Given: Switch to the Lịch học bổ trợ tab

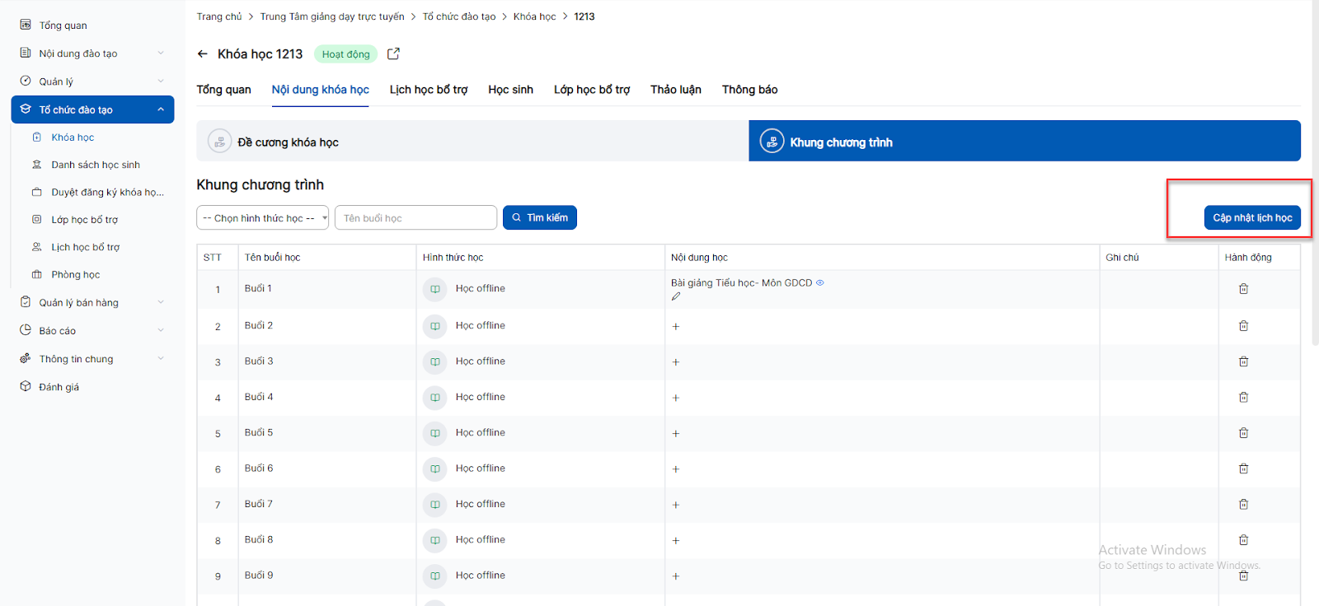Looking at the screenshot, I should (x=429, y=90).
